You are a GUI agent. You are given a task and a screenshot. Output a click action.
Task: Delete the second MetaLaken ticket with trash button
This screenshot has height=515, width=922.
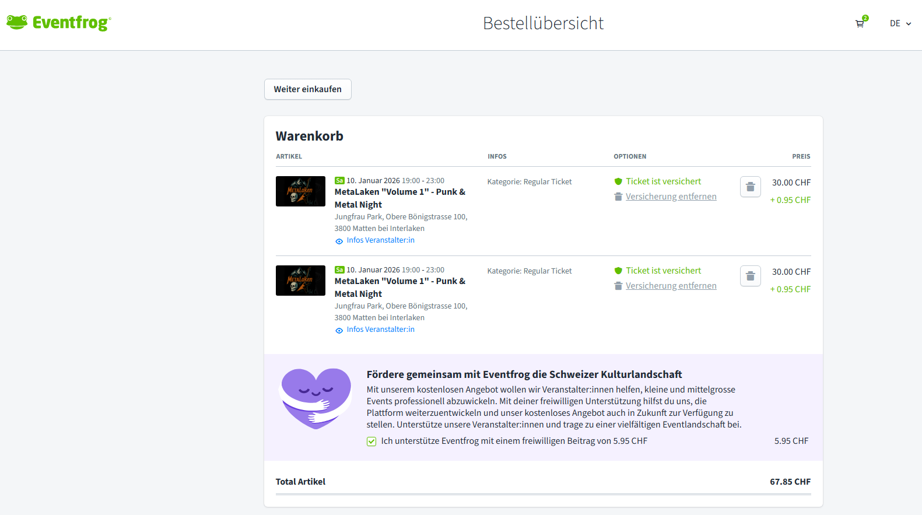click(750, 276)
